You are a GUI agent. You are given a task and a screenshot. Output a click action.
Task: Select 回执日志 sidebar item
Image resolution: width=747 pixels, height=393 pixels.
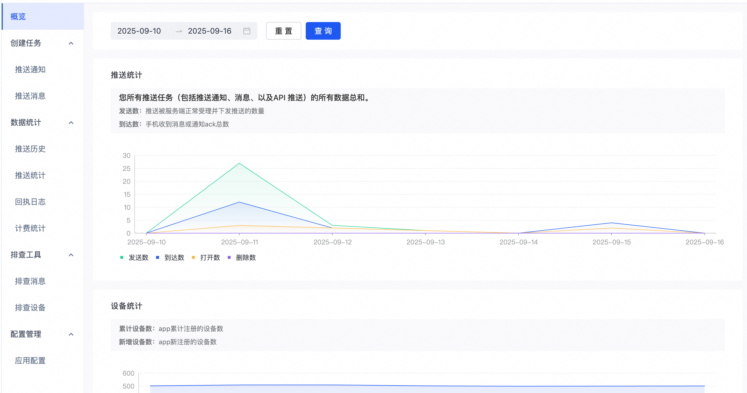30,202
